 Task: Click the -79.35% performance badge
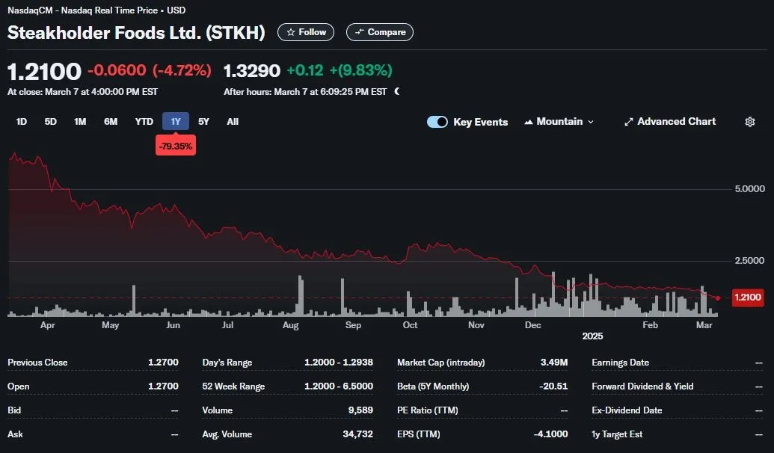click(x=176, y=146)
